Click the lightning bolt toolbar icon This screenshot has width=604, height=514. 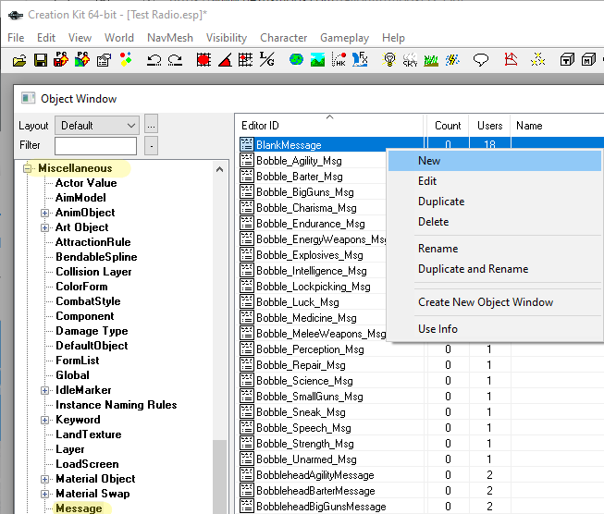click(x=452, y=60)
